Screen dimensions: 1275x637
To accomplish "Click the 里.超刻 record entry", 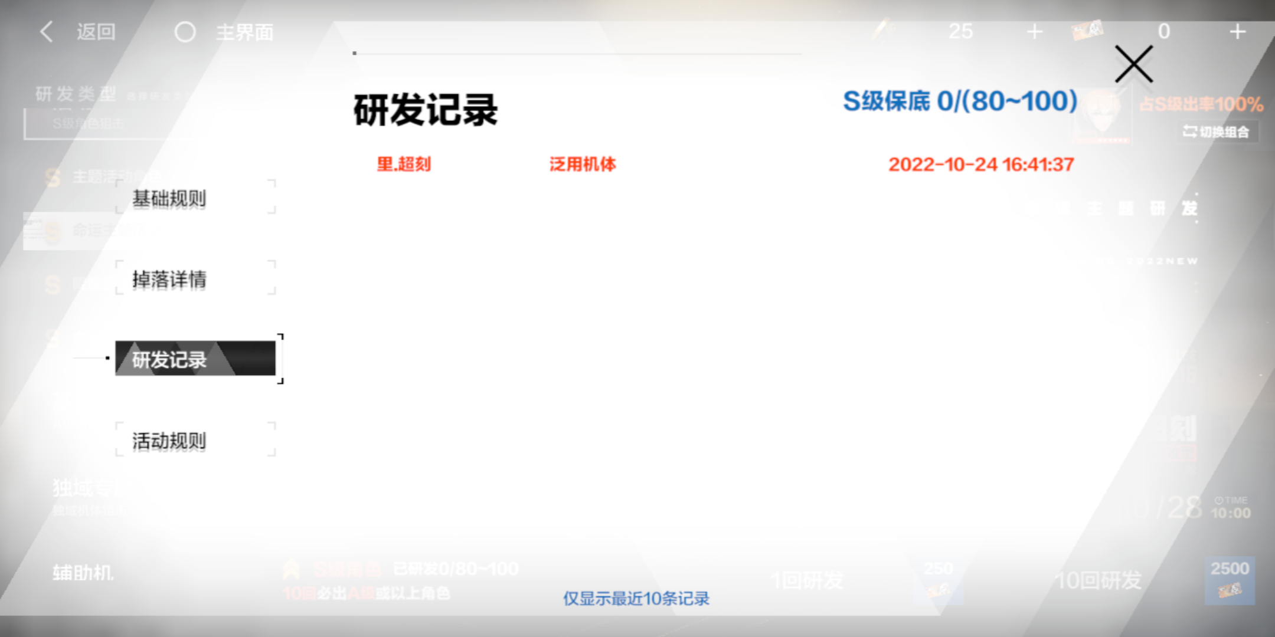I will 404,164.
